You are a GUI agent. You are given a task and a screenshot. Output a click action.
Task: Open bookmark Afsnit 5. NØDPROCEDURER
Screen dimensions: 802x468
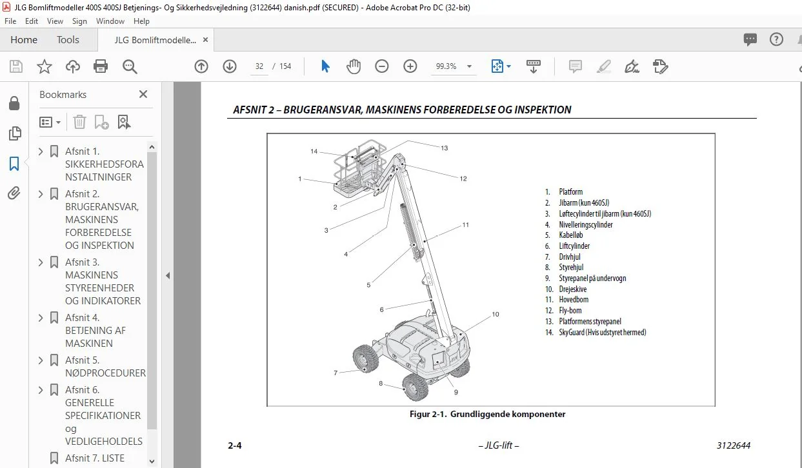[x=105, y=367]
